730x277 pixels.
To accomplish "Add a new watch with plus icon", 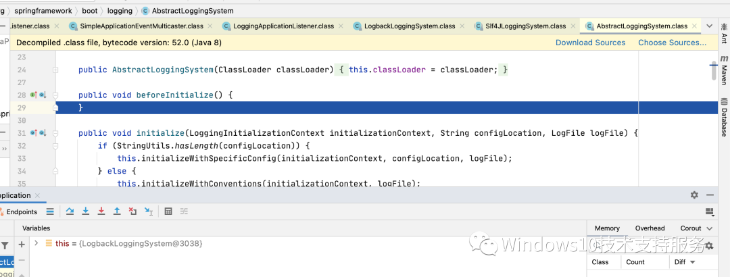I will (22, 245).
